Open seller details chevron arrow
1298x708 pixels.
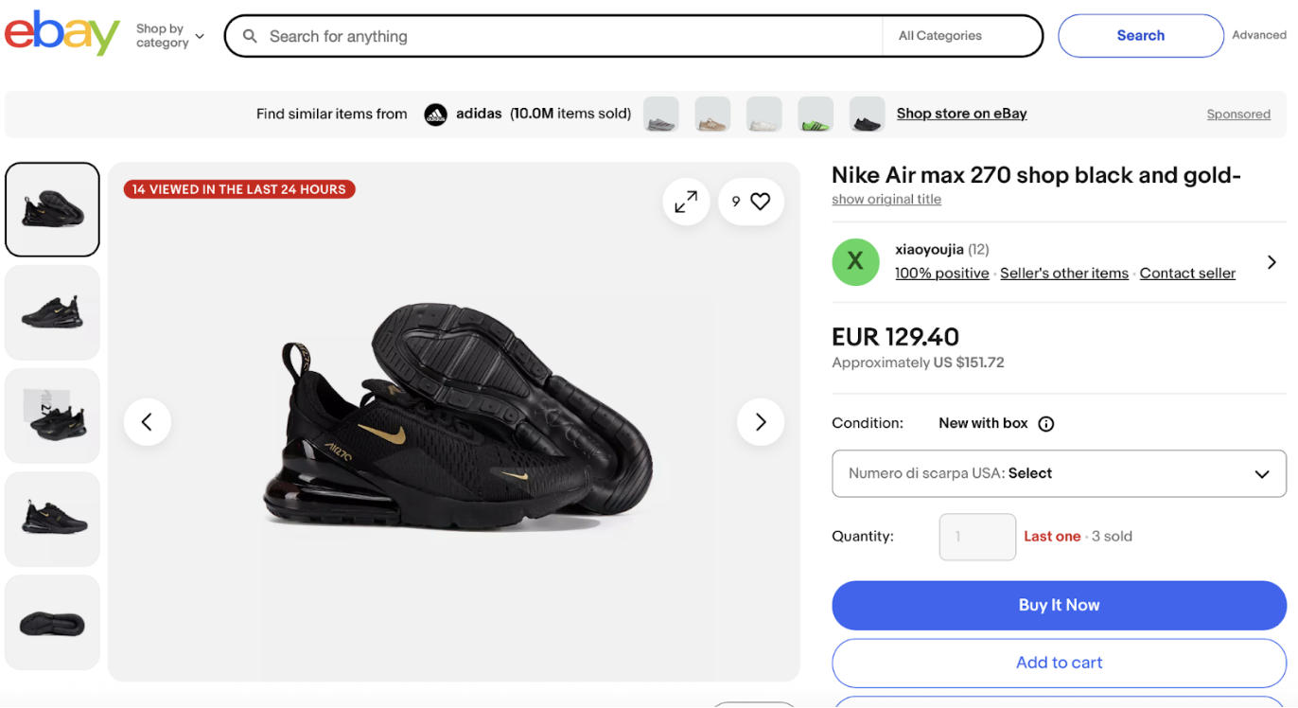(x=1272, y=262)
